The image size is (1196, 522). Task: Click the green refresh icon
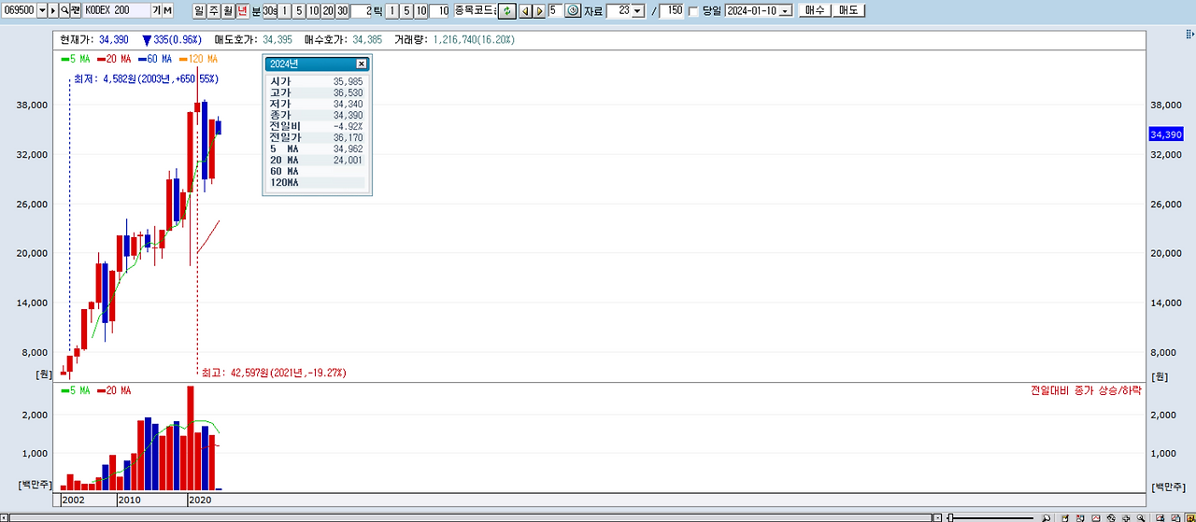click(507, 10)
